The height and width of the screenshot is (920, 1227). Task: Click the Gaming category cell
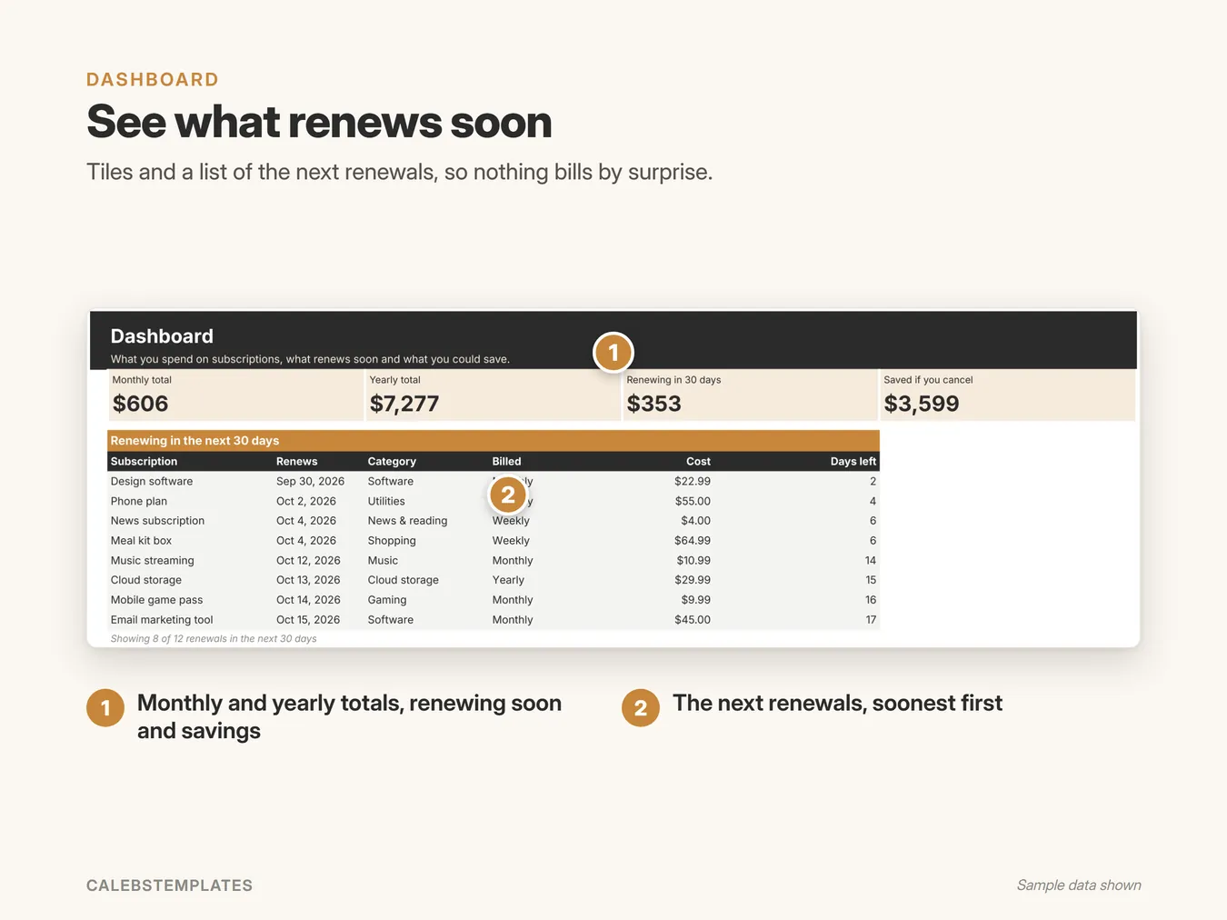coord(387,600)
